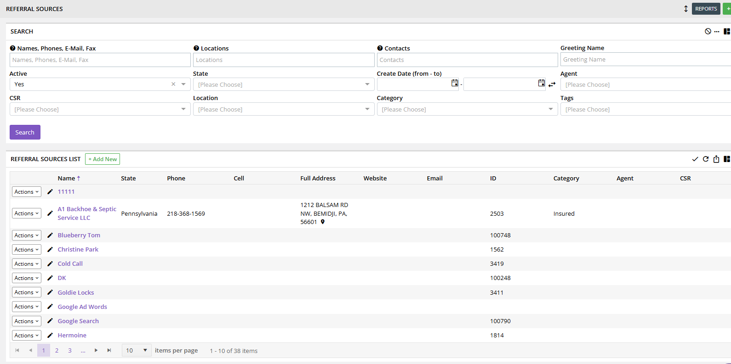This screenshot has width=731, height=364.
Task: Open the Reports button
Action: point(706,9)
